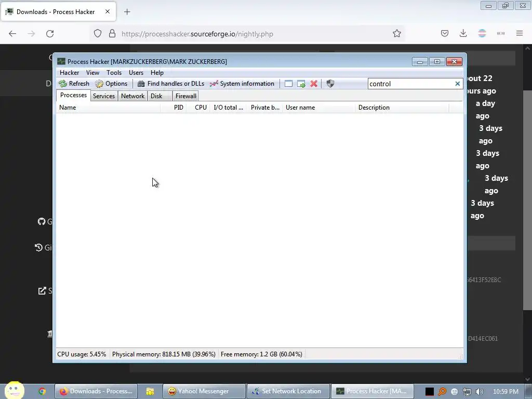Open the Tools menu
532x399 pixels.
114,73
